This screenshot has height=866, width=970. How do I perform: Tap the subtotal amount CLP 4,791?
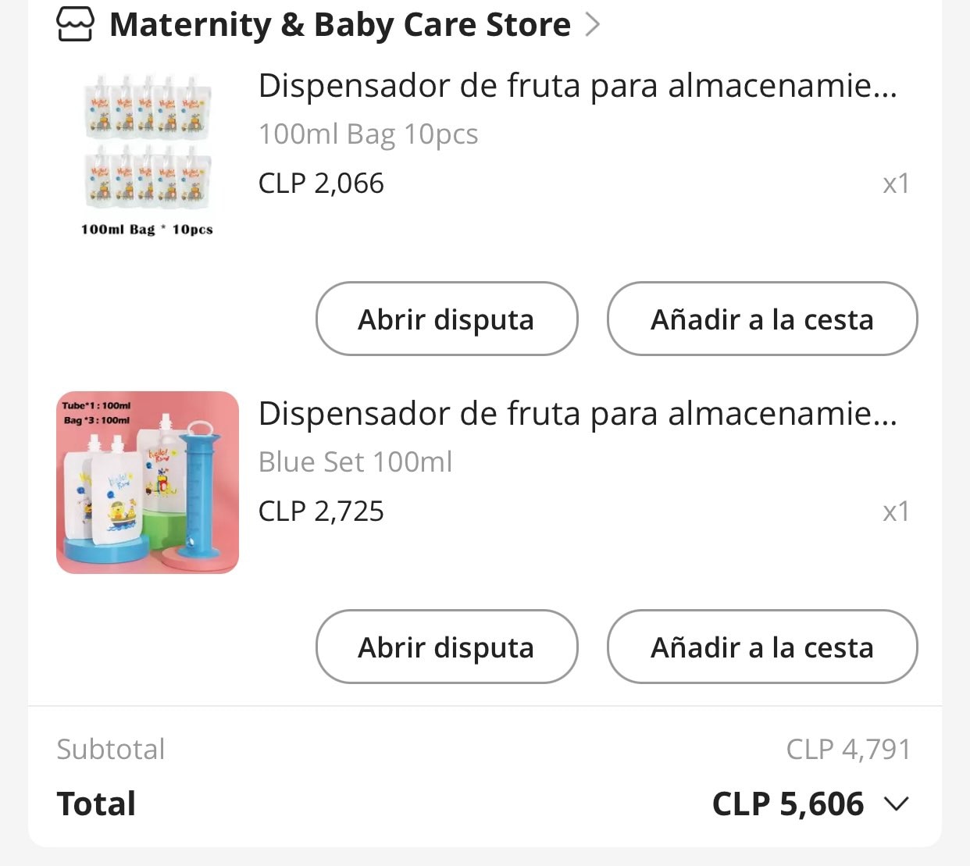pyautogui.click(x=849, y=749)
